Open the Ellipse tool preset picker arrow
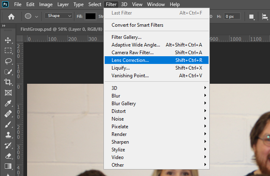 tap(36, 17)
